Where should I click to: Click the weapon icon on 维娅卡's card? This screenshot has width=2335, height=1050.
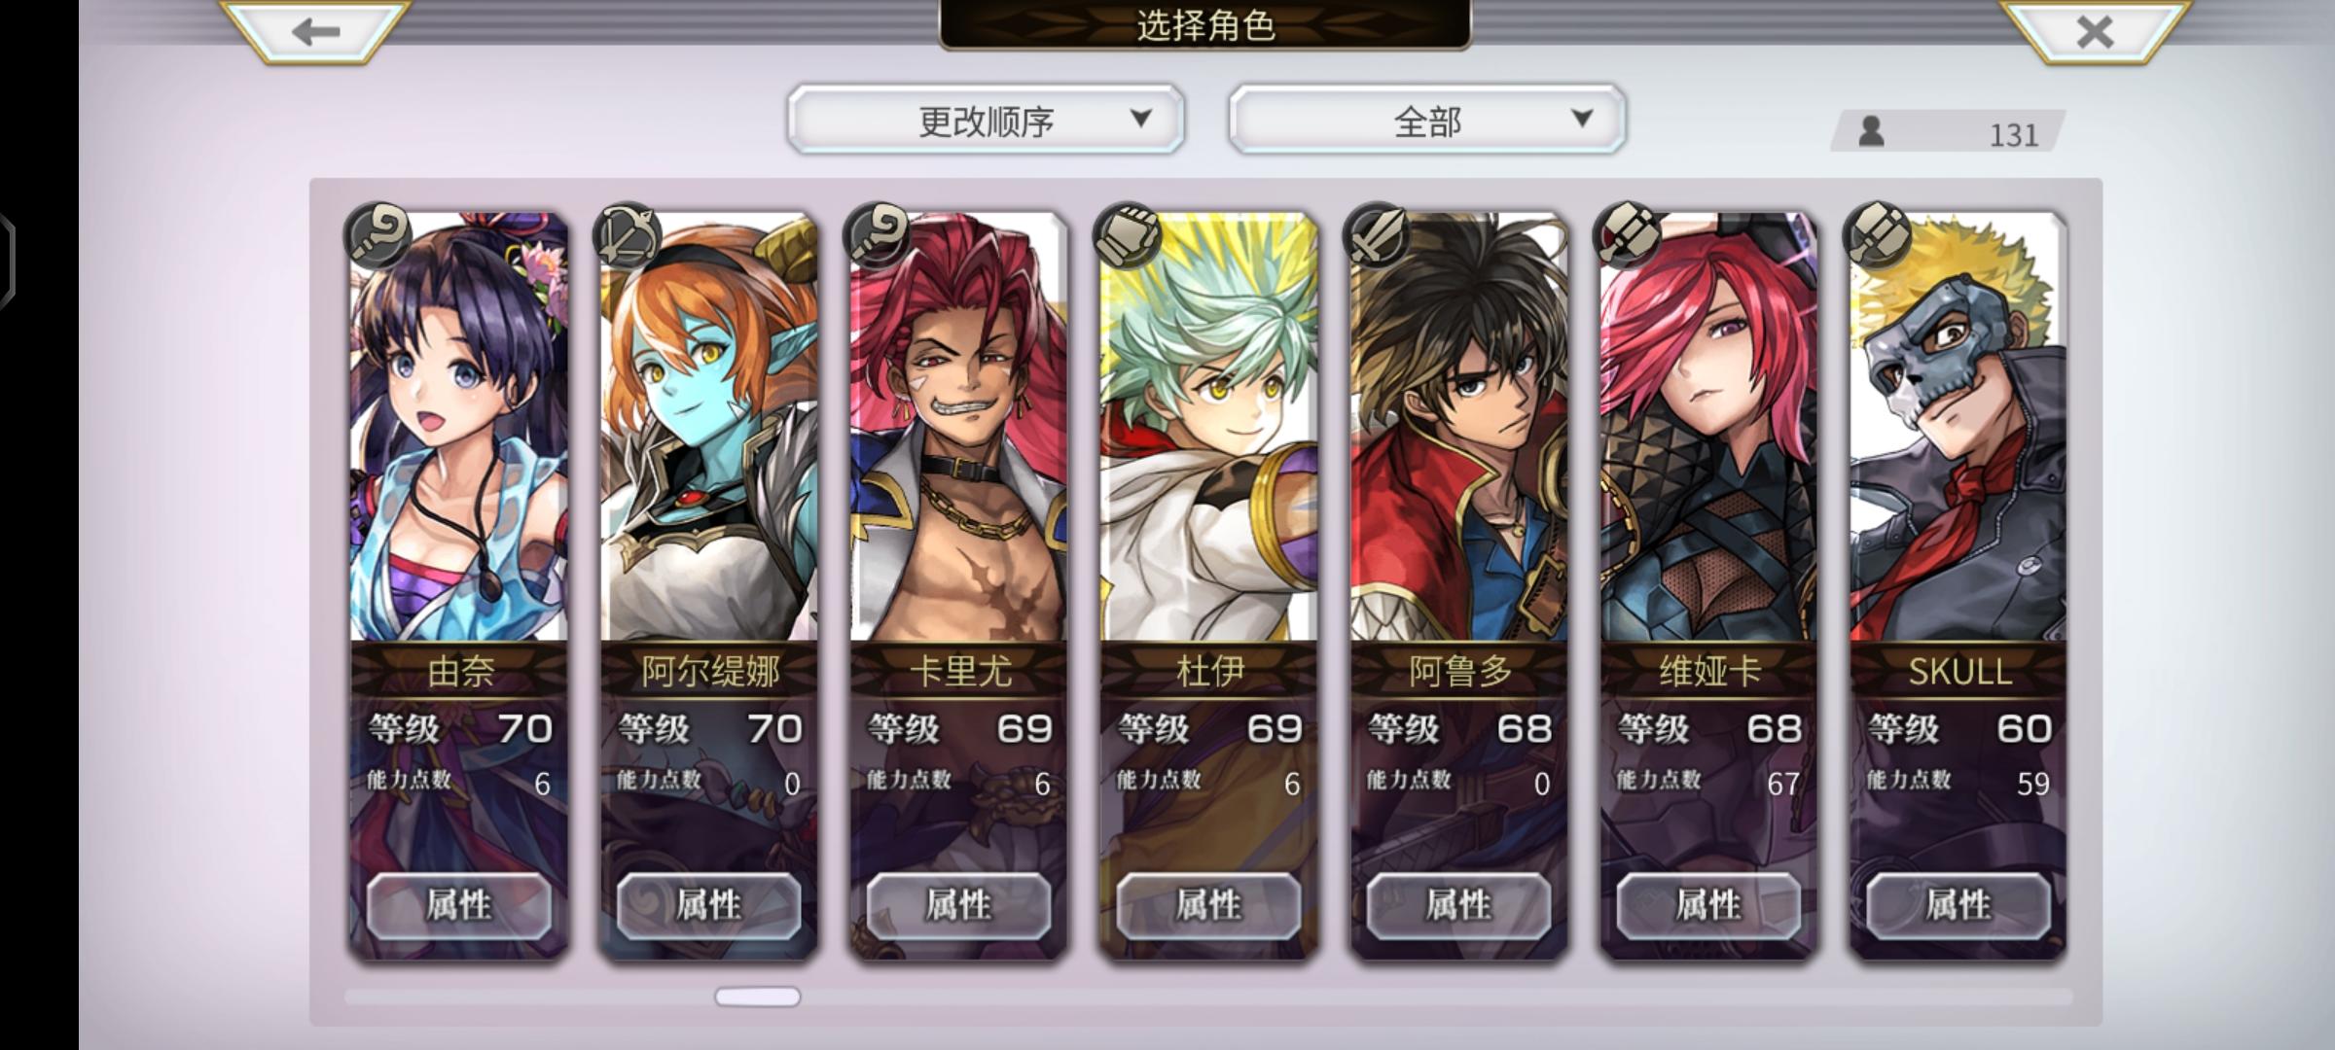click(1628, 236)
